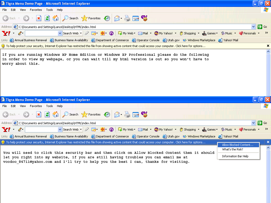Click Yahoo search input in upper window
Screen dimensions: 271x203
click(42, 33)
